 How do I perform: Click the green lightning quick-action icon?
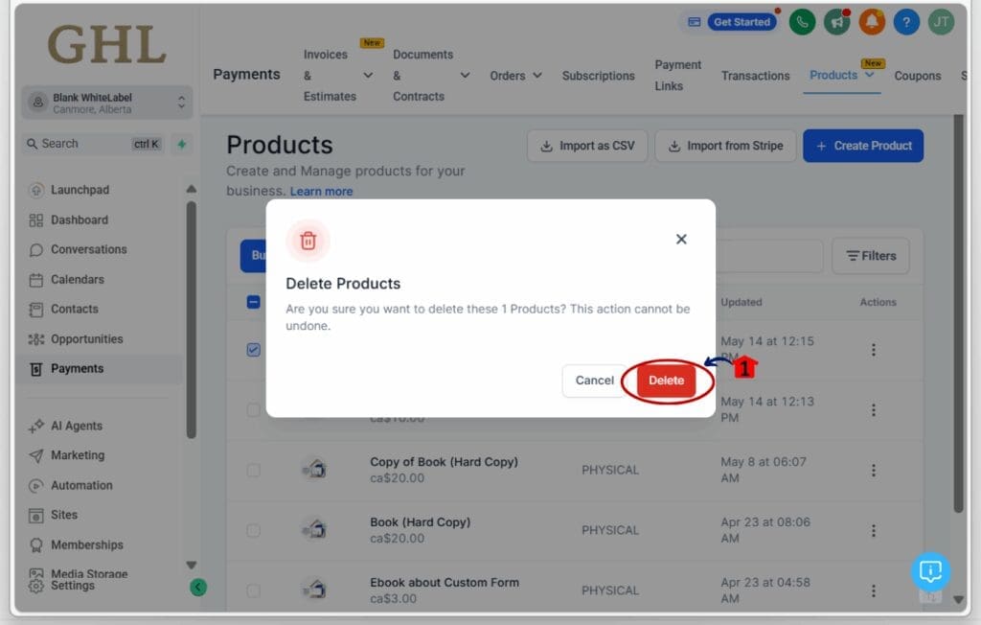182,144
